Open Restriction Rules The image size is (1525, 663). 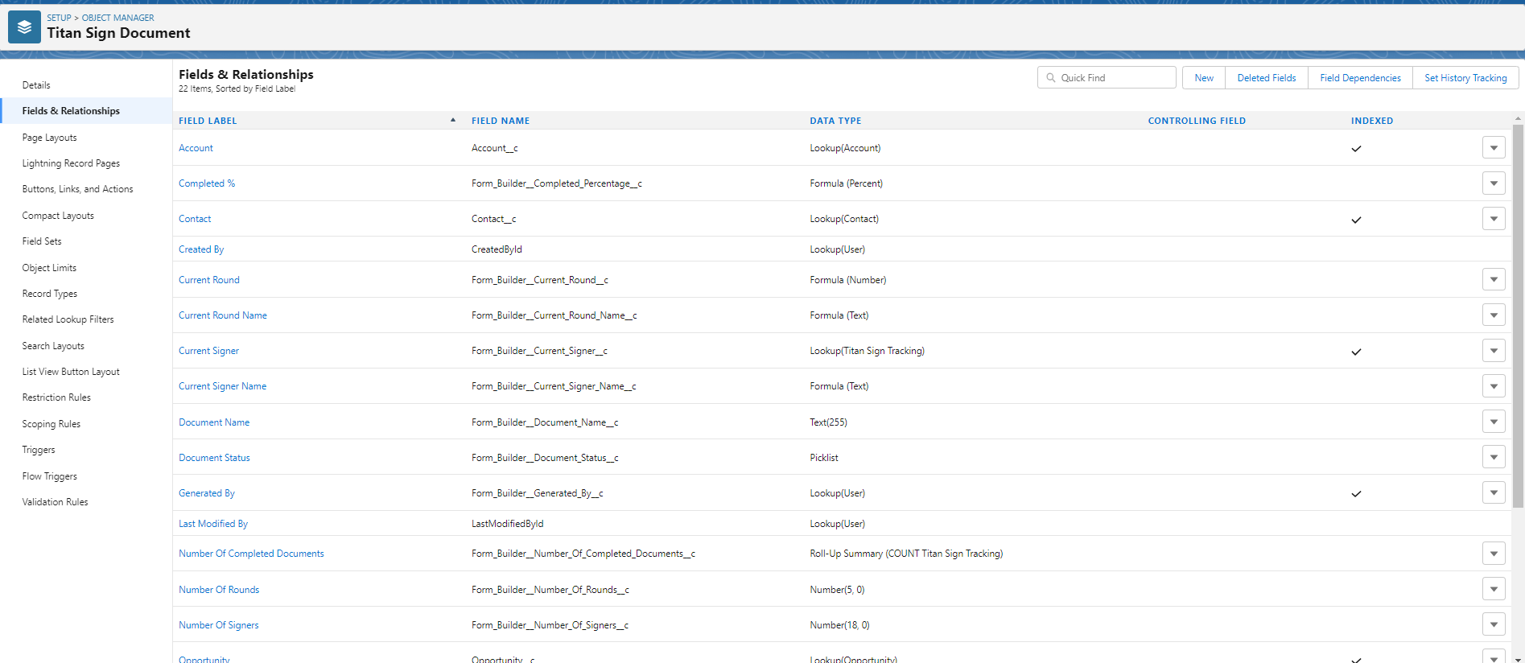[56, 397]
